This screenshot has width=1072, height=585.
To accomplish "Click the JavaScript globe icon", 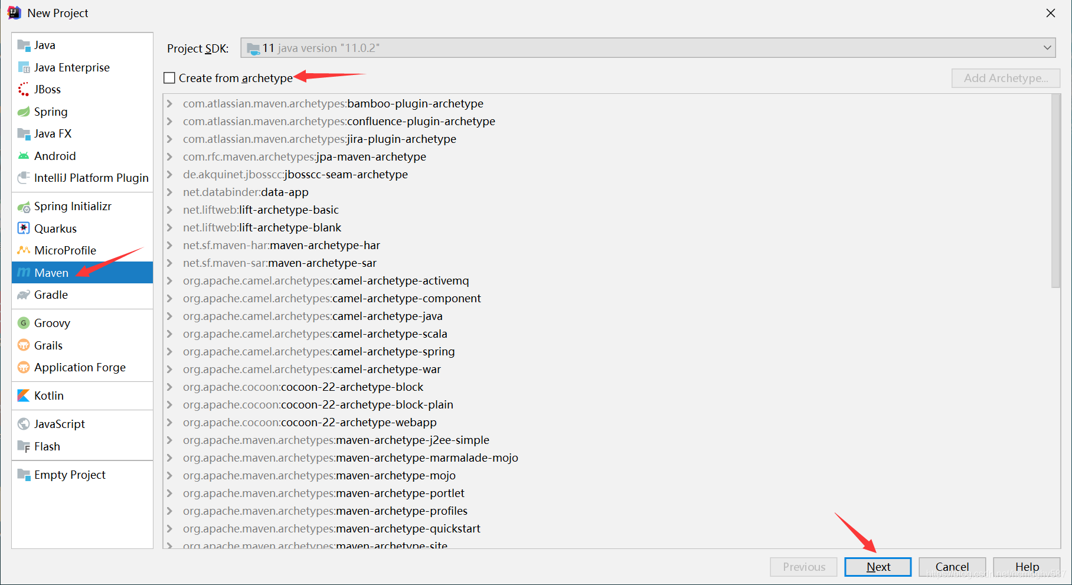I will coord(24,424).
